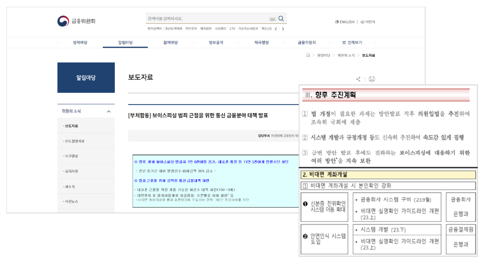Click the article title about 보이스피싱
Screen dimensions: 484x264
point(198,116)
